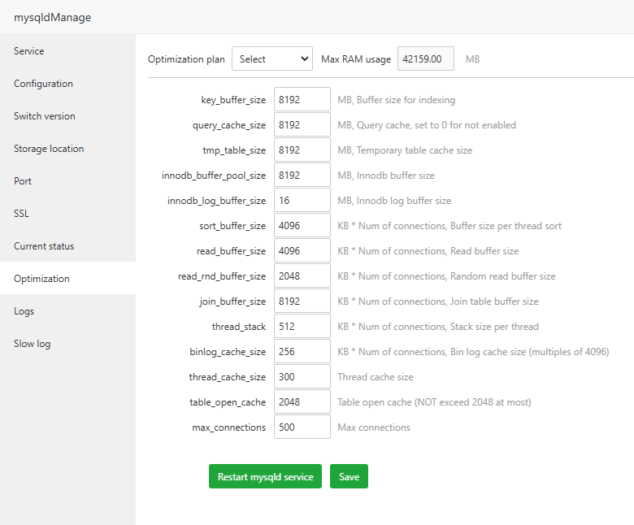The width and height of the screenshot is (634, 525).
Task: Open the Service menu item
Action: 29,51
